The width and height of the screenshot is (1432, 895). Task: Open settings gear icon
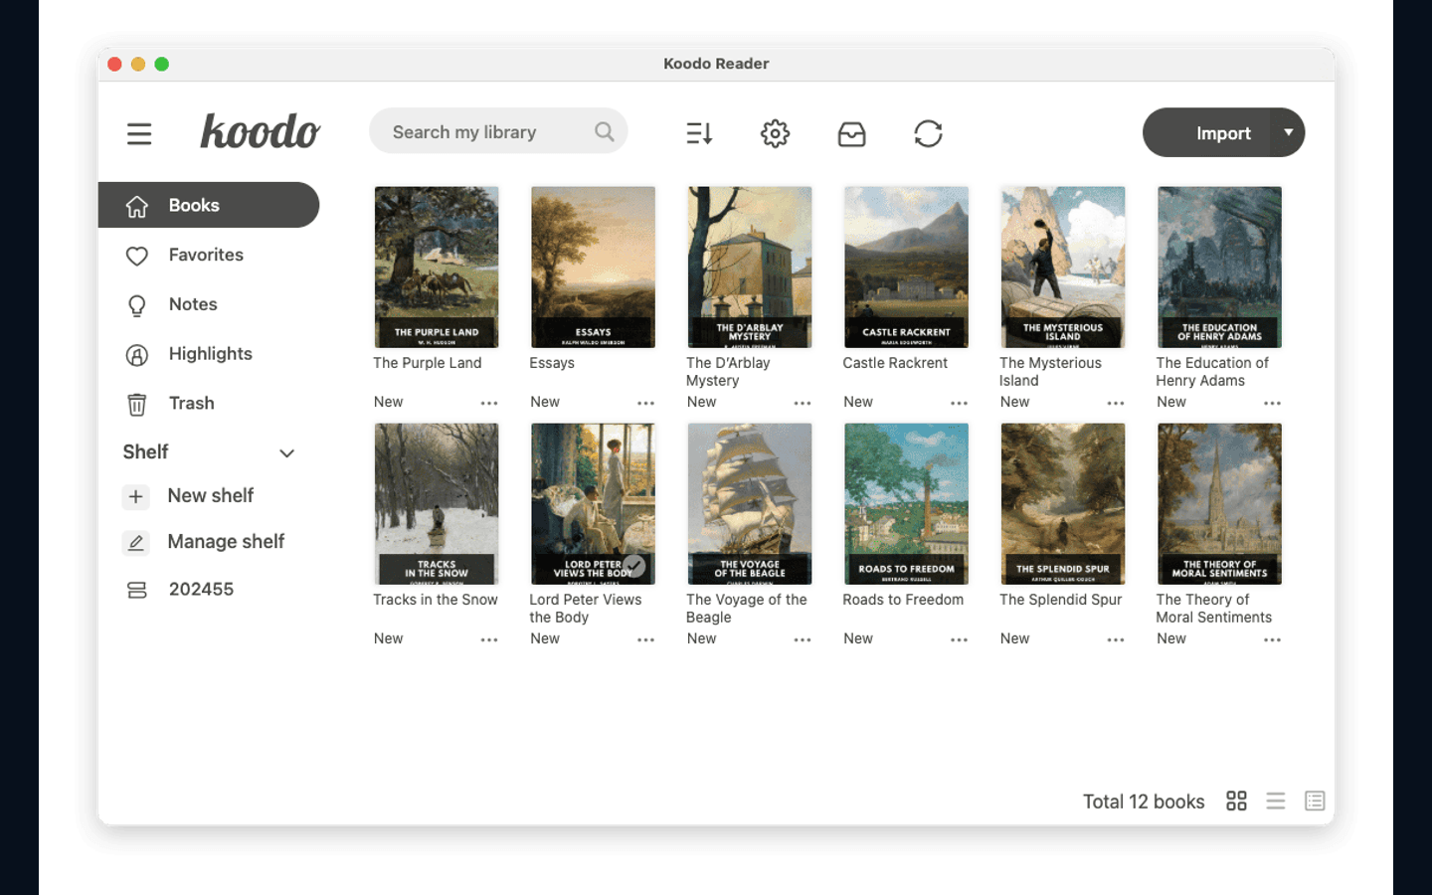[776, 133]
